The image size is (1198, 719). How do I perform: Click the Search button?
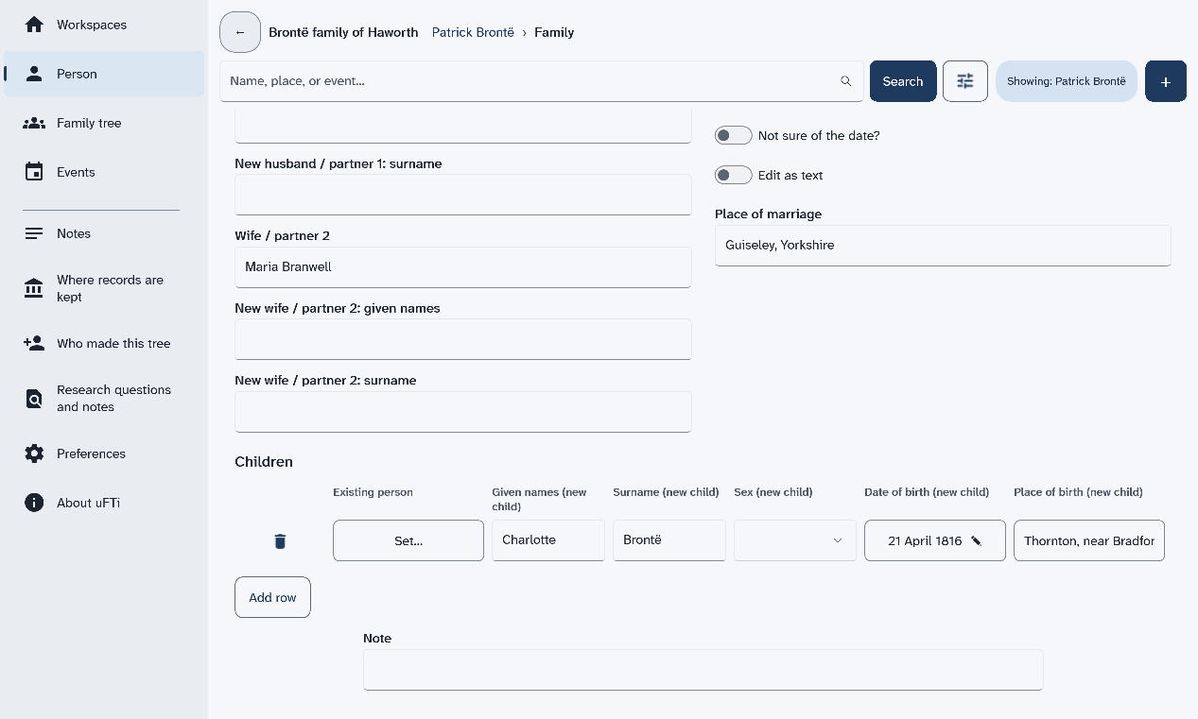tap(903, 81)
